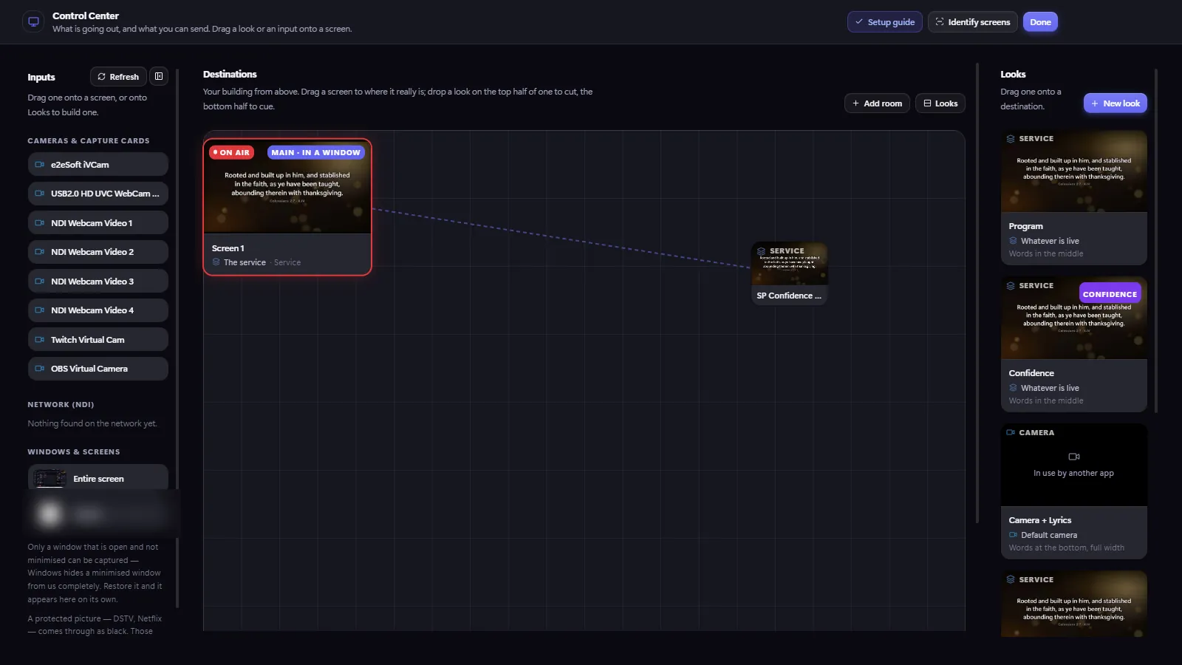Click the WINDOWS & SCREENS heading
This screenshot has width=1182, height=665.
tap(74, 452)
